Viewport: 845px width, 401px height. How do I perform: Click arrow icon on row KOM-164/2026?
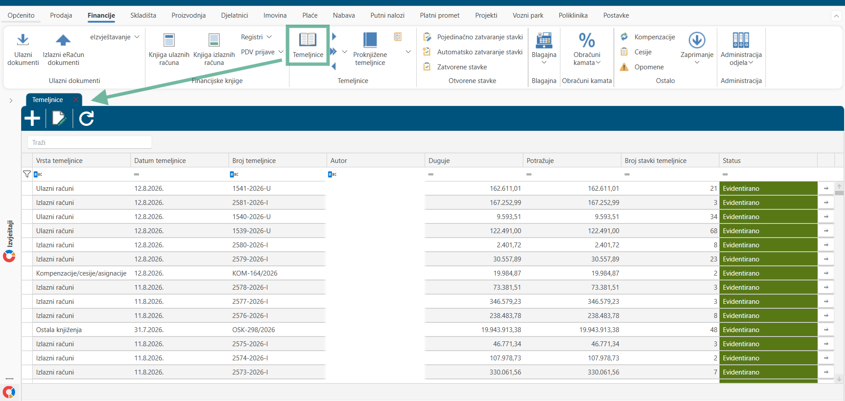coord(826,273)
